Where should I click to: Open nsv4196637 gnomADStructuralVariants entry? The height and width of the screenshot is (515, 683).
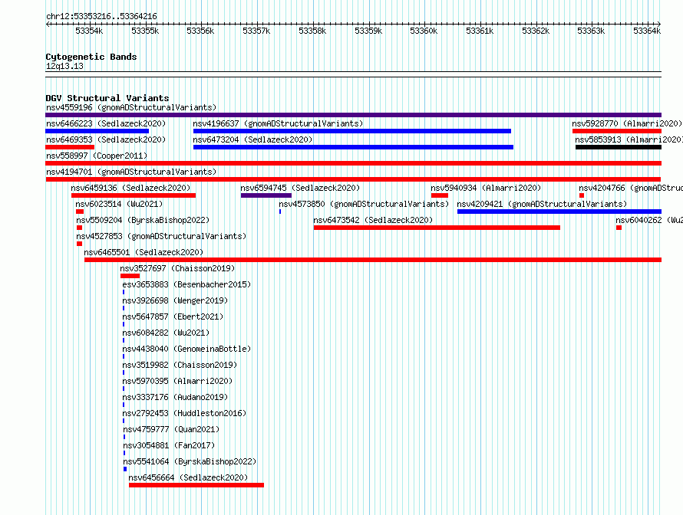coord(278,123)
